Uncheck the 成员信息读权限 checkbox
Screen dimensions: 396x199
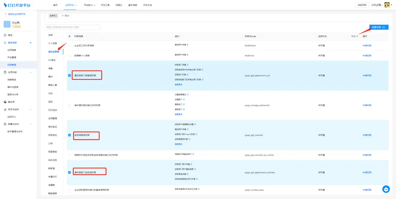click(70, 135)
